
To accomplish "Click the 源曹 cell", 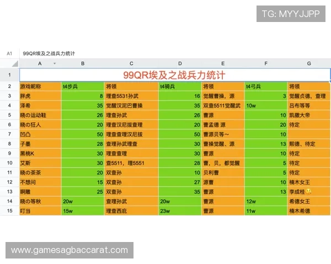I will (223, 182).
